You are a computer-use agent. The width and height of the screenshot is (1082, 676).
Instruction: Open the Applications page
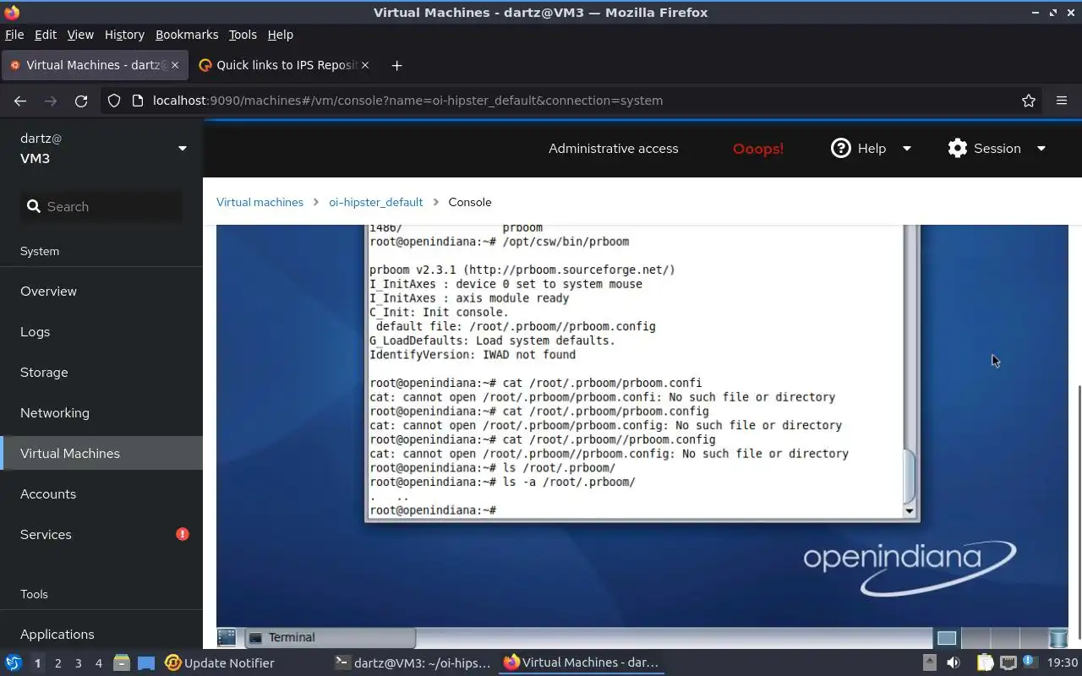coord(101,634)
